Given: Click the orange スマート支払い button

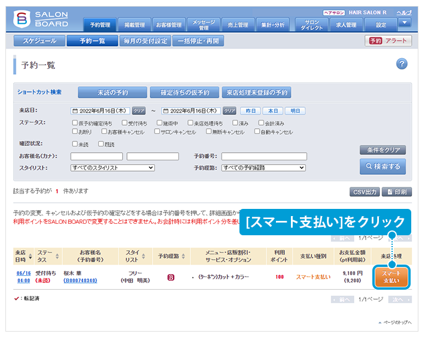Looking at the screenshot, I should coord(391,277).
